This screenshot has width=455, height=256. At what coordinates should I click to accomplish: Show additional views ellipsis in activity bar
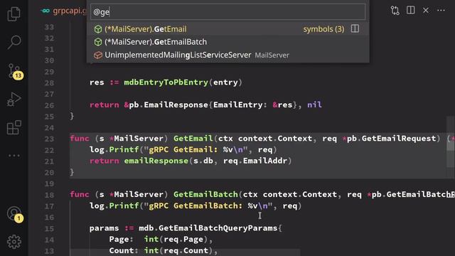coord(14,156)
